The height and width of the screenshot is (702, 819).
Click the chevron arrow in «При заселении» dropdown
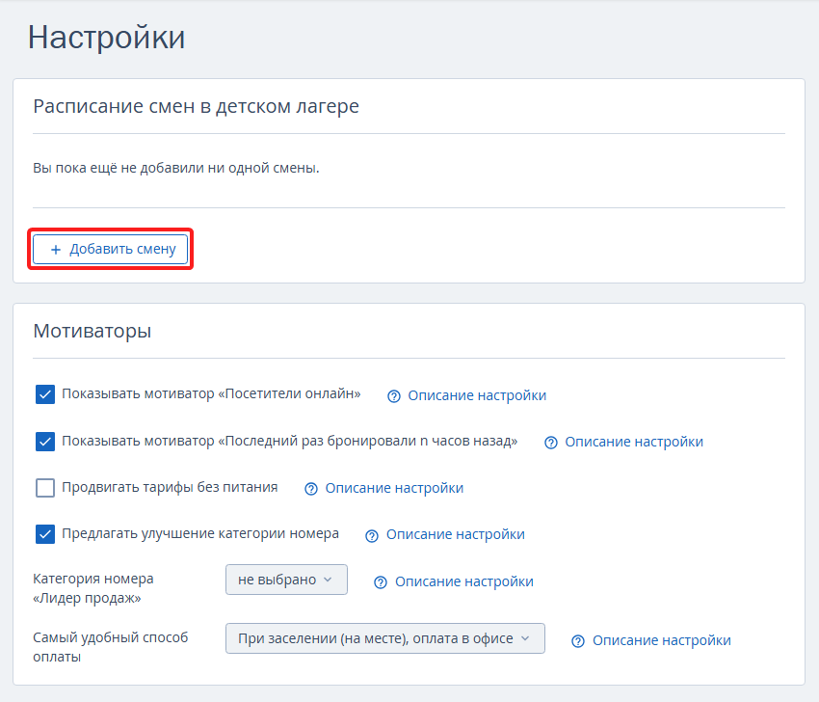click(x=525, y=638)
